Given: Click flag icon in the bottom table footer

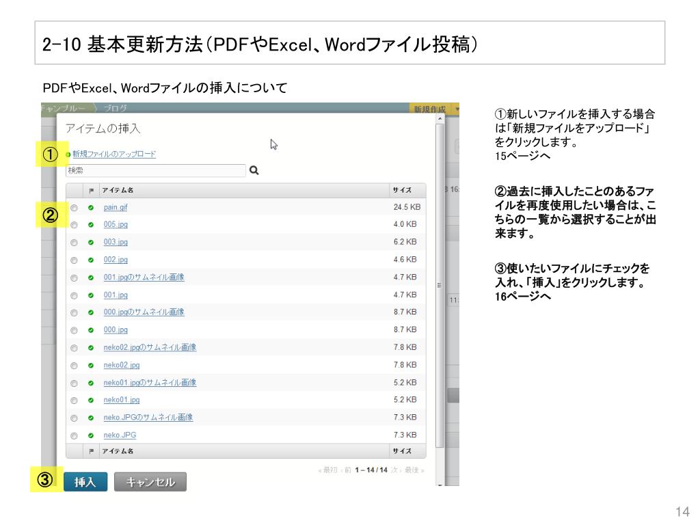Looking at the screenshot, I should click(91, 451).
